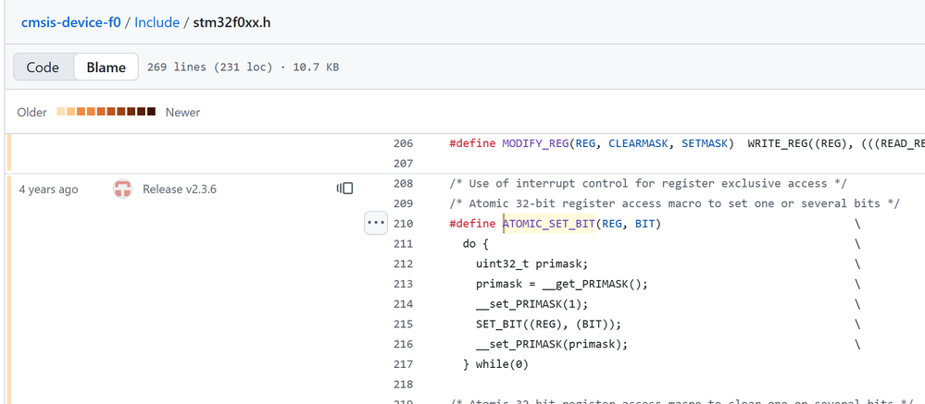Image resolution: width=925 pixels, height=404 pixels.
Task: Click the darkest newest-age color swatch
Action: (x=151, y=112)
